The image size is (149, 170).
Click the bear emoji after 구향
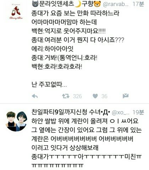coord(97,4)
